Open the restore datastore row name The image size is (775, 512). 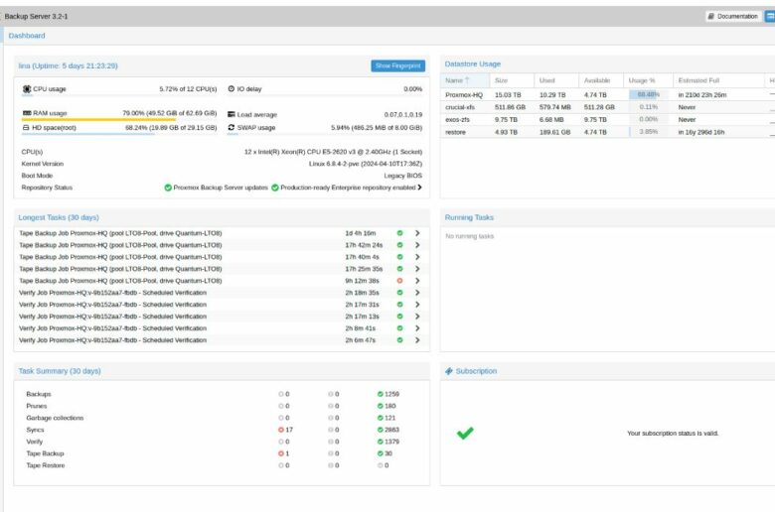[455, 132]
